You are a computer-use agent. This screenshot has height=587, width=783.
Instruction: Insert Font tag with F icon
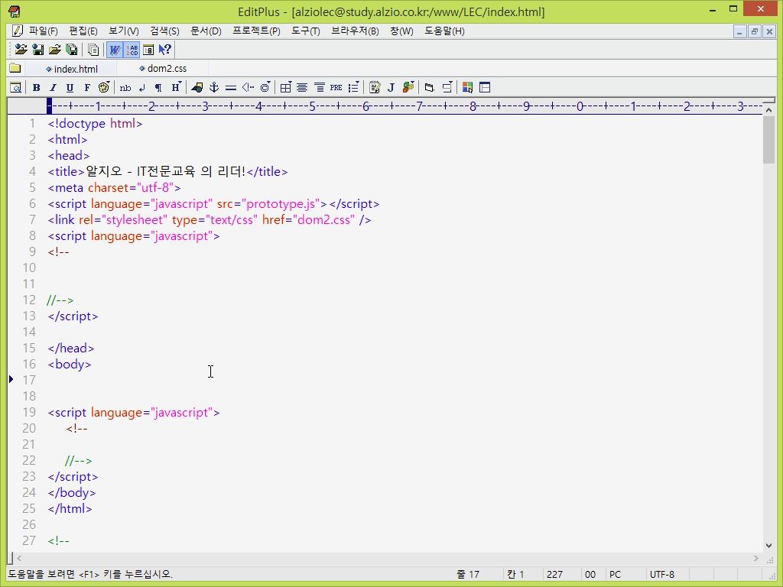pos(87,88)
